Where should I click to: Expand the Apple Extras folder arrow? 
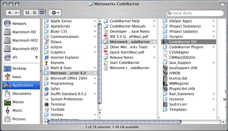click(95, 21)
